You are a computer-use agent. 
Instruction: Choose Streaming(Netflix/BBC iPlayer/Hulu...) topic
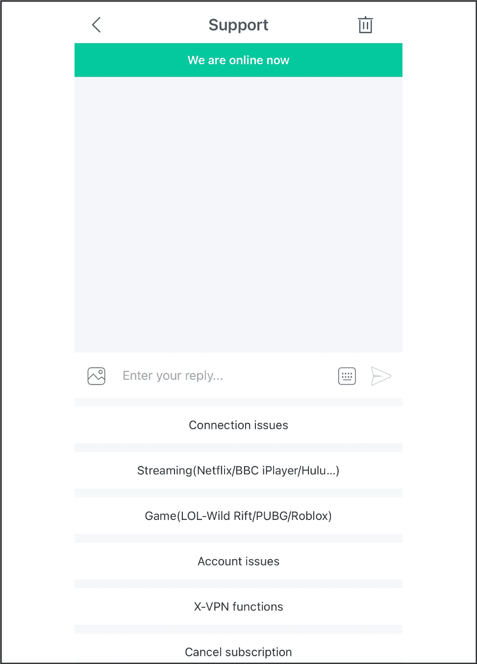(x=238, y=470)
